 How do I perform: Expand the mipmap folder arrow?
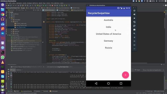11,31
